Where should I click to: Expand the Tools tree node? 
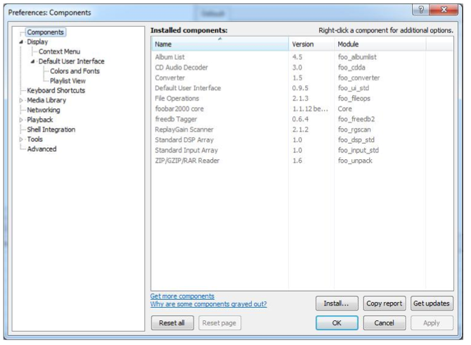pyautogui.click(x=21, y=139)
